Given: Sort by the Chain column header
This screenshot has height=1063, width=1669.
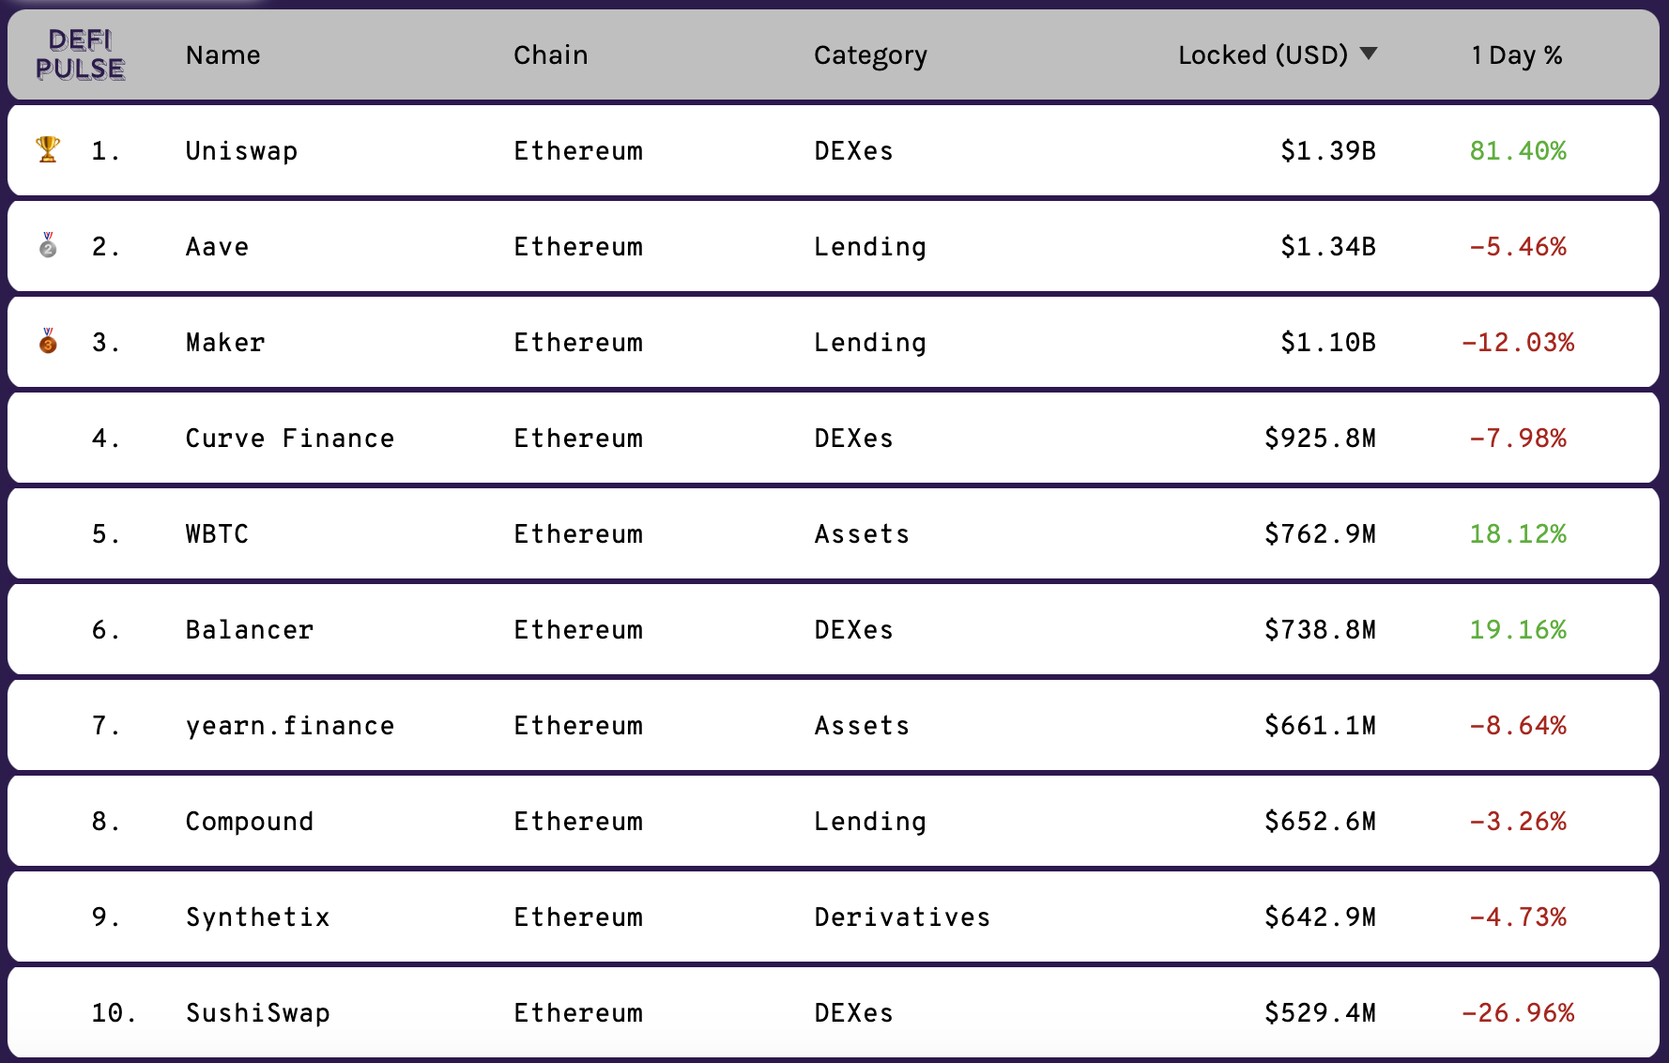Looking at the screenshot, I should pyautogui.click(x=551, y=55).
